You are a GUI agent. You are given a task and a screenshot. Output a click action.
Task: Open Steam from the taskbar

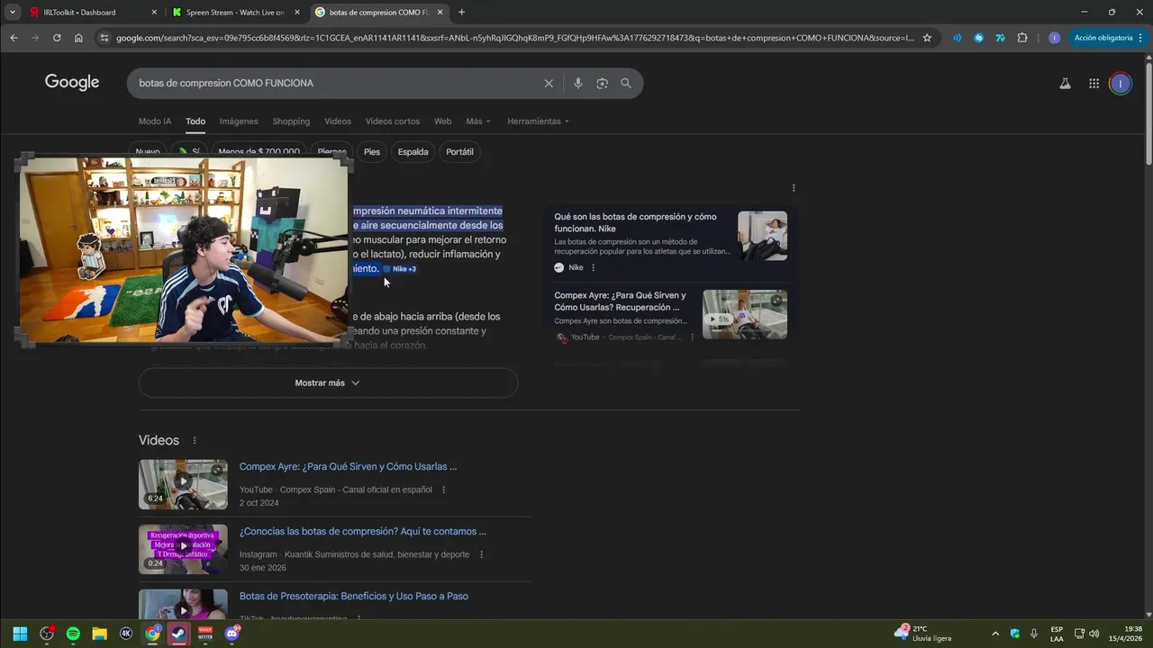179,634
